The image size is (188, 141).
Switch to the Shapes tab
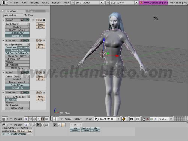tap(35, 11)
